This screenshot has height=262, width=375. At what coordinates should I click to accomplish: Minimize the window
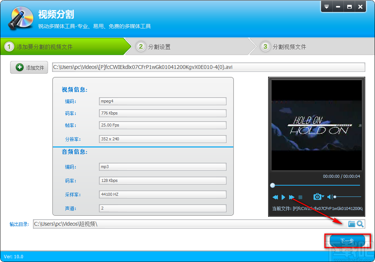(338, 7)
